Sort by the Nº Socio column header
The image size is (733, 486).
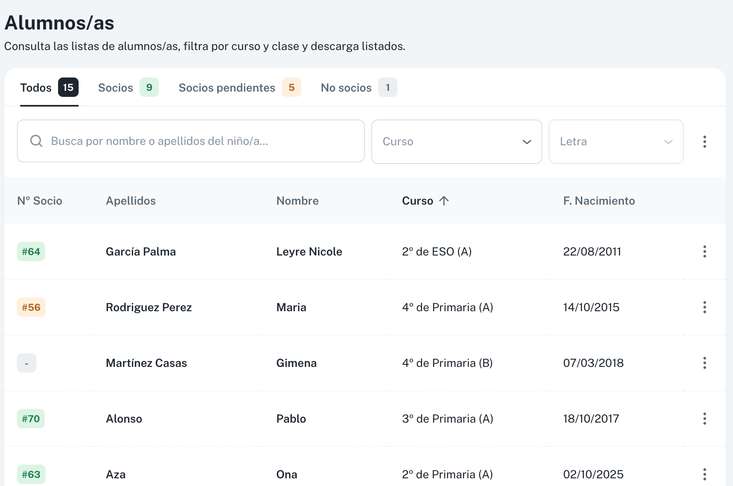[40, 201]
